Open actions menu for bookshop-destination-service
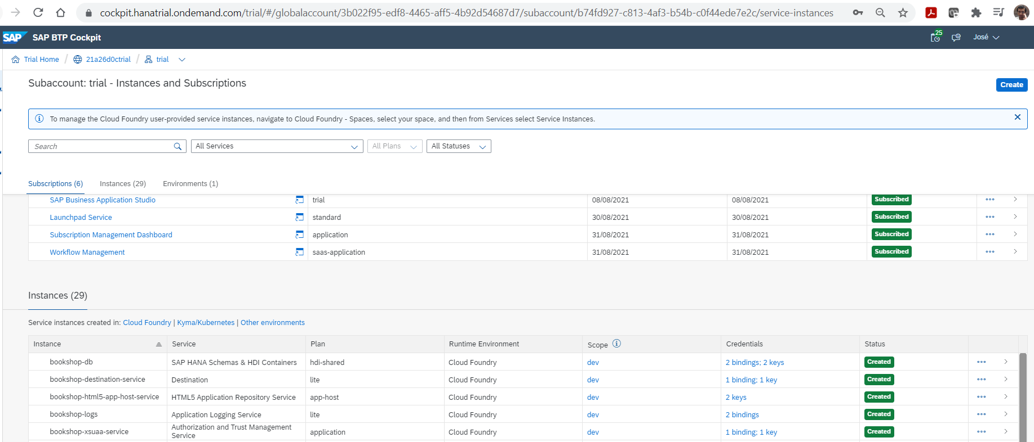This screenshot has height=442, width=1034. [x=982, y=380]
